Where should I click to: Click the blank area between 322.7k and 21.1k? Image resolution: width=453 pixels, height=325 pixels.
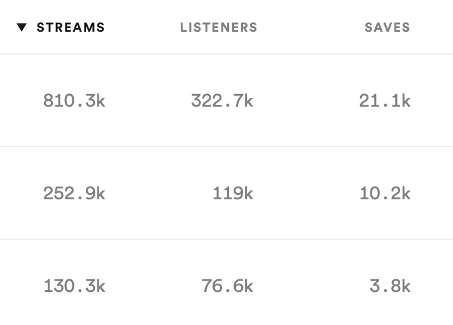coord(306,101)
